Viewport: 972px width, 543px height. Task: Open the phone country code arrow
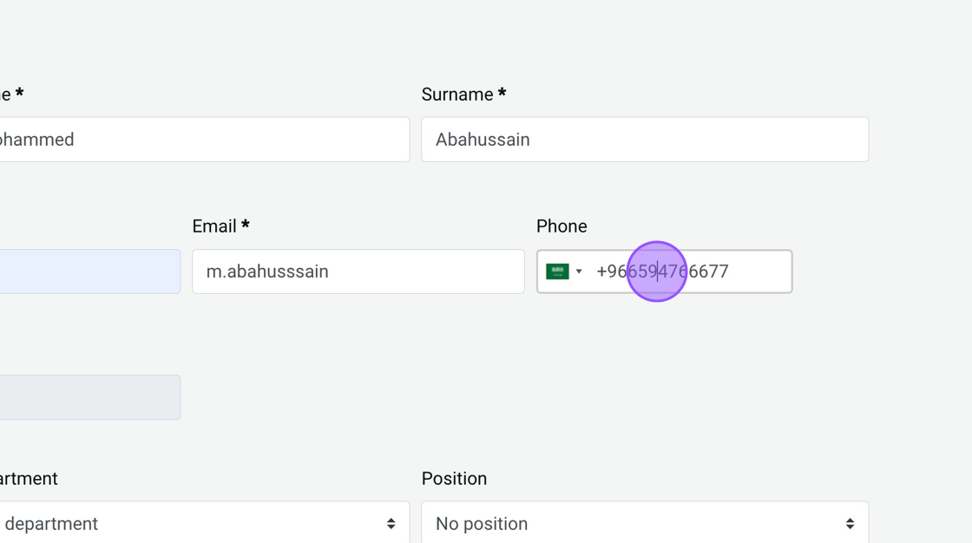pyautogui.click(x=579, y=271)
